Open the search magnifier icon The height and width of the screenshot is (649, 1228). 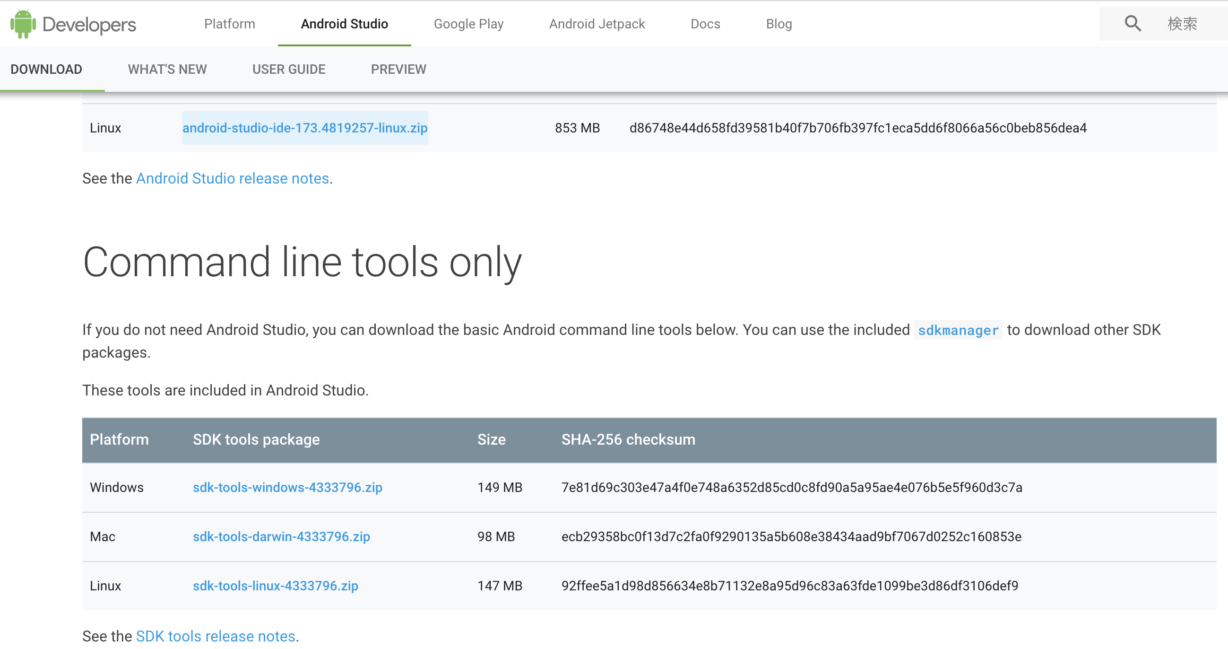point(1132,23)
